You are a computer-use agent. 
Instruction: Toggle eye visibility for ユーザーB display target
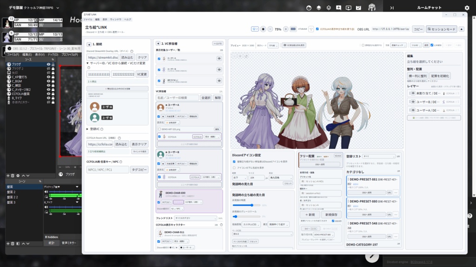tap(219, 70)
